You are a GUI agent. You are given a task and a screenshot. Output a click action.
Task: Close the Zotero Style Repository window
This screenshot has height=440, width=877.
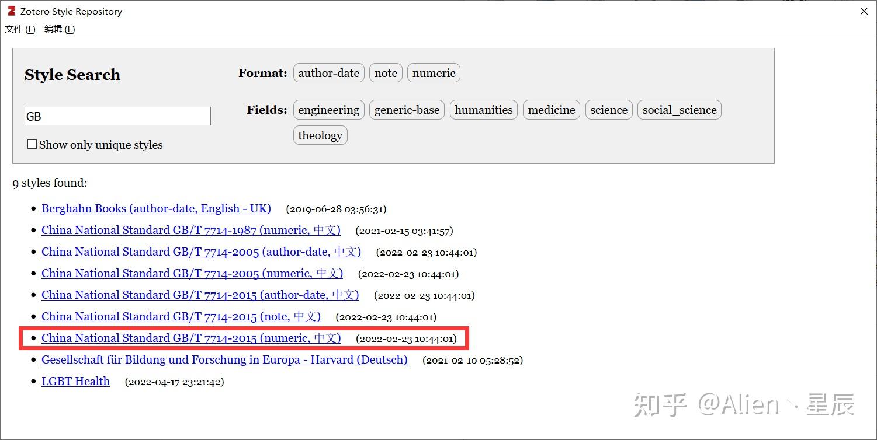point(864,11)
